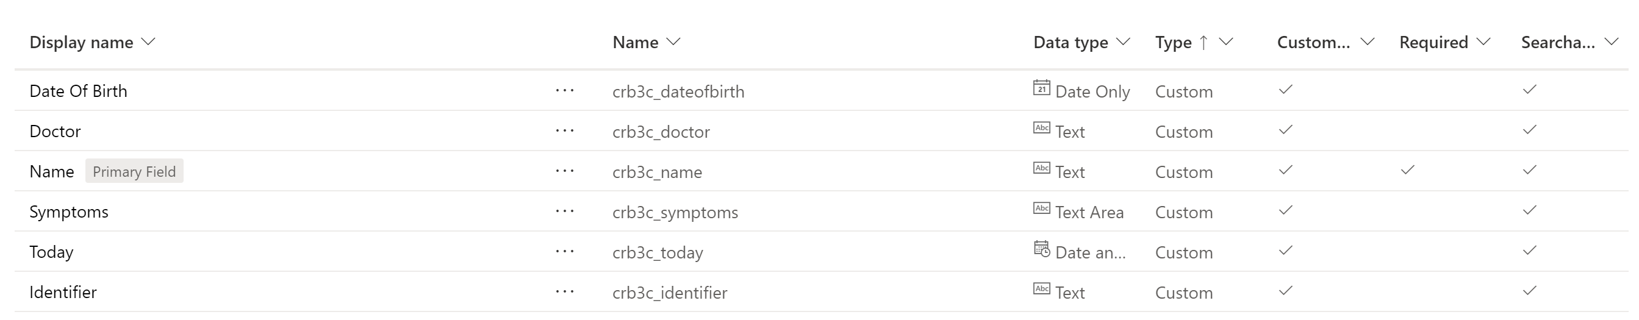Click the Primary Field badge
Image resolution: width=1639 pixels, height=320 pixels.
(x=134, y=171)
